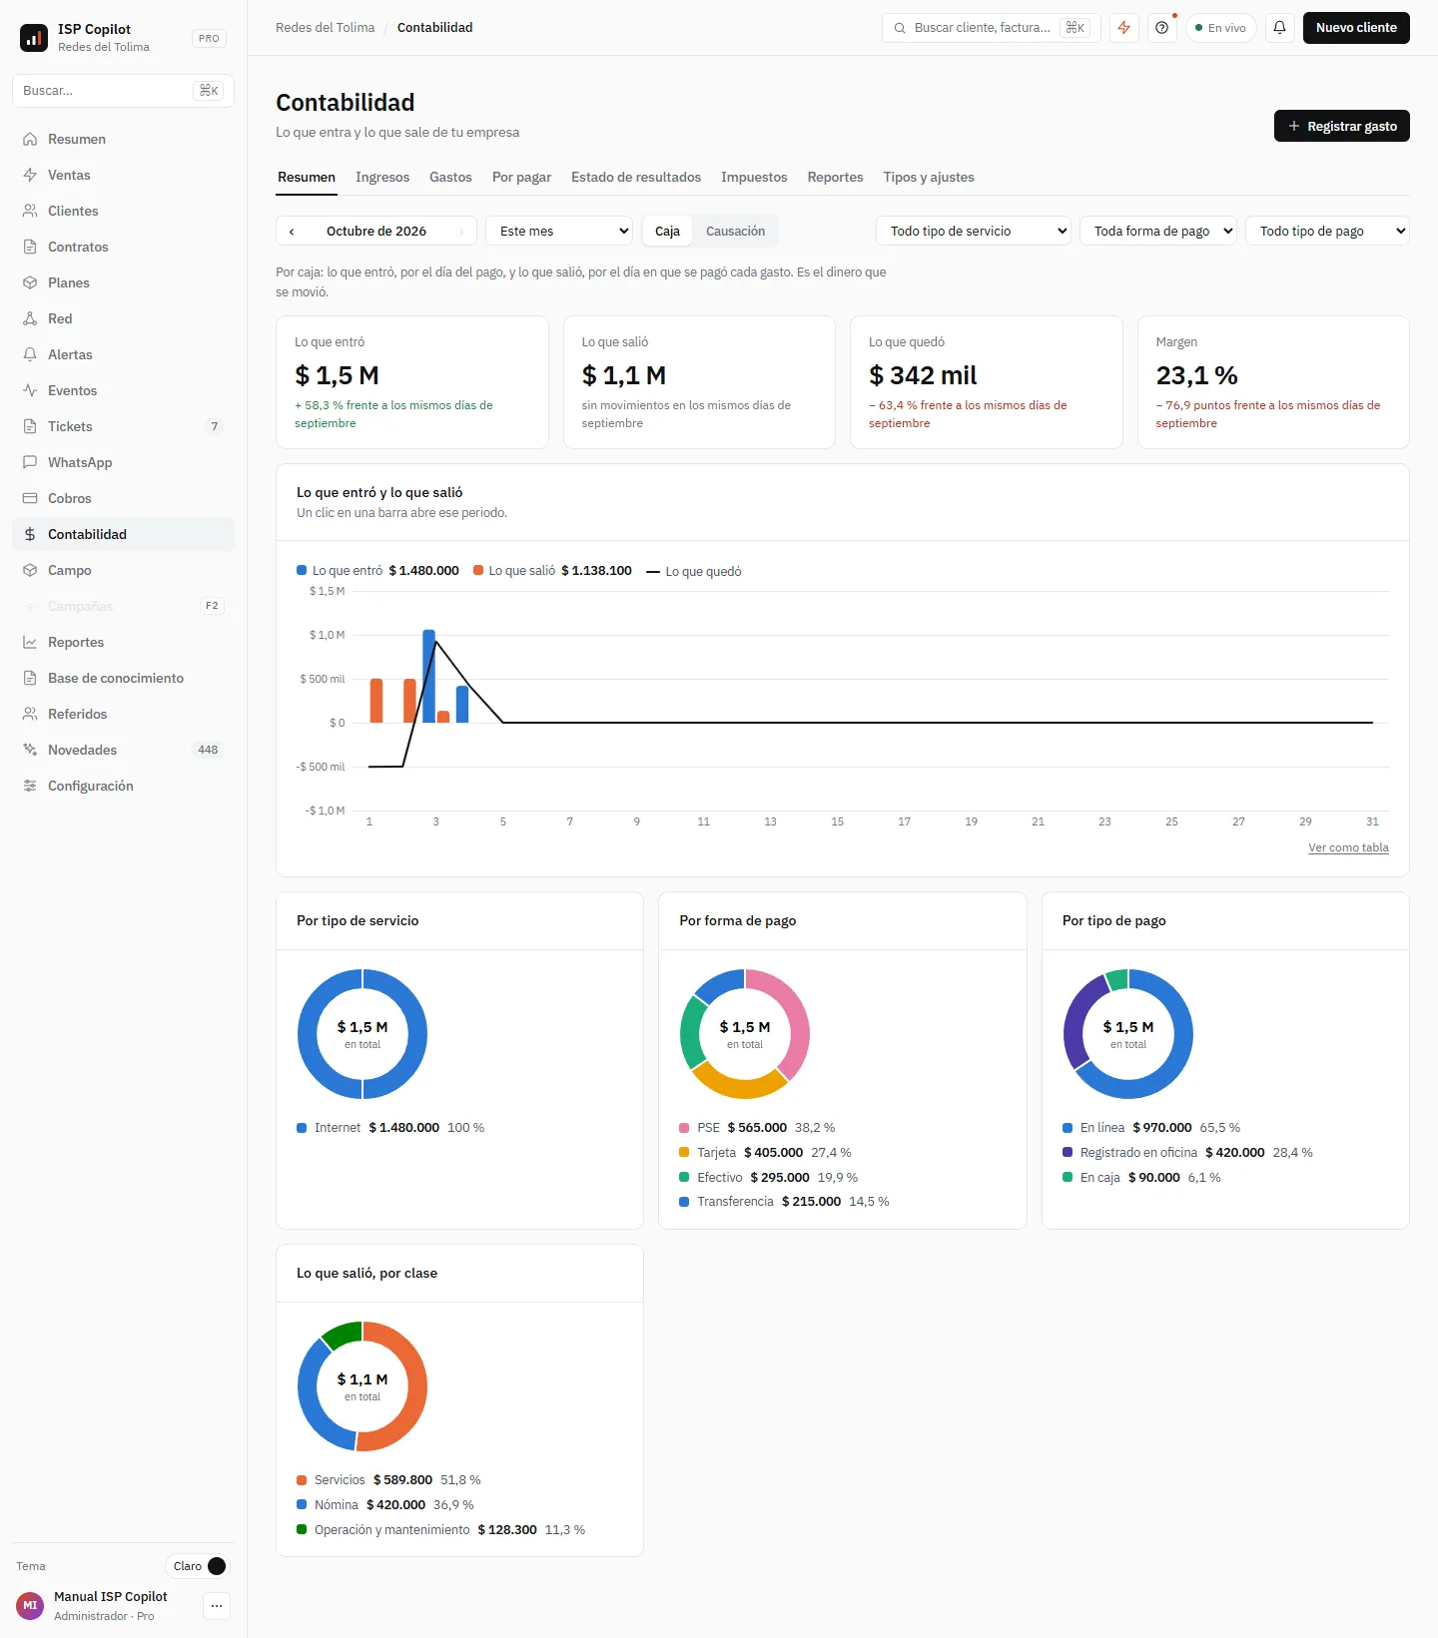1438x1638 pixels.
Task: Open the Impuestos tab
Action: [754, 178]
